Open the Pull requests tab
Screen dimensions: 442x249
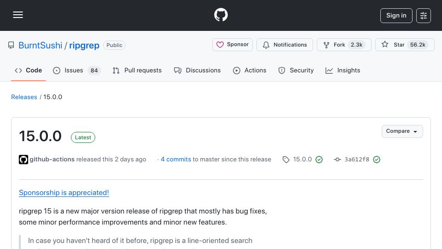point(137,70)
